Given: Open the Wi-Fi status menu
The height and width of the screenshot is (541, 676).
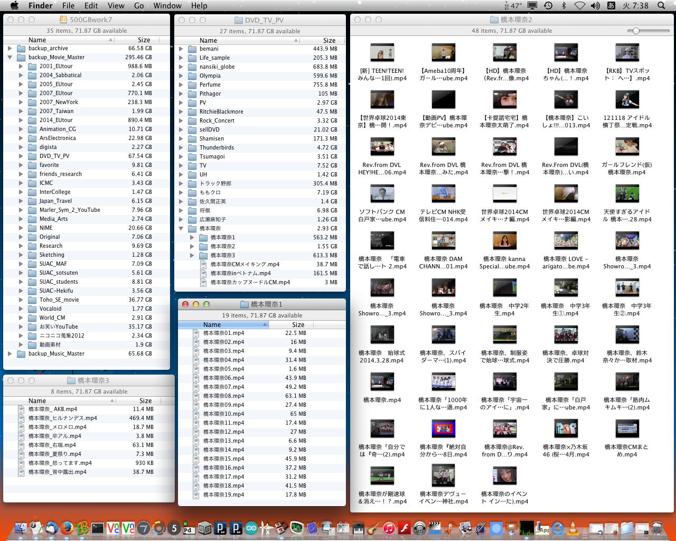Looking at the screenshot, I should click(580, 6).
